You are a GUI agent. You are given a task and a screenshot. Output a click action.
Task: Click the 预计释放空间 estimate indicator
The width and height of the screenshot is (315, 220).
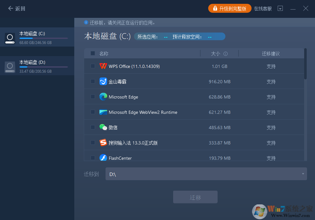192,37
